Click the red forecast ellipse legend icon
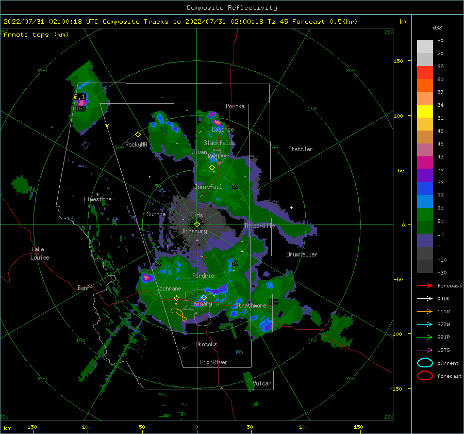Viewport: 464px width, 434px height. coord(425,376)
